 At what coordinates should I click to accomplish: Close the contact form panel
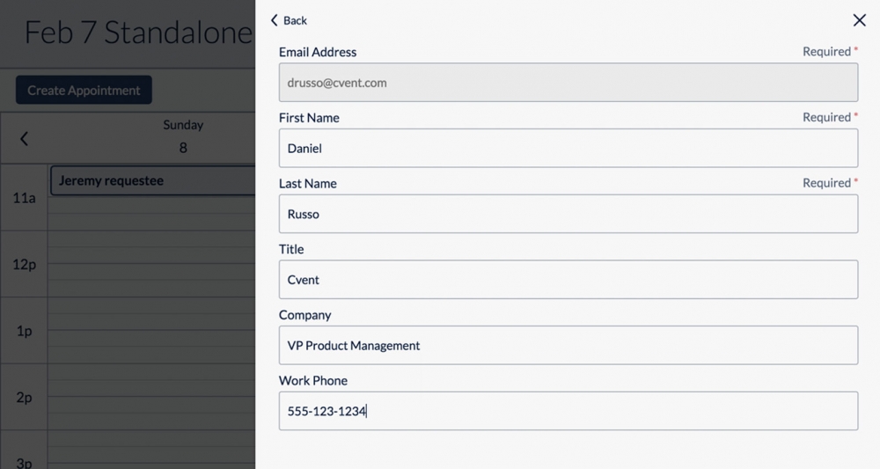859,20
